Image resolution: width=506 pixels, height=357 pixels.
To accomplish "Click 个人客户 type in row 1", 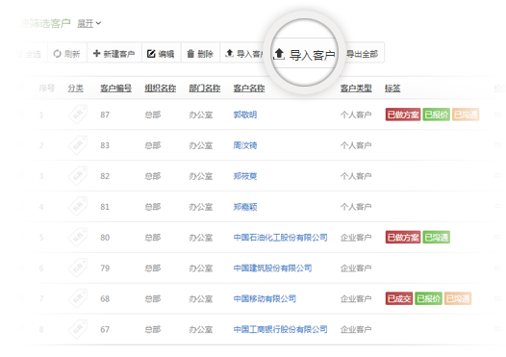I will point(356,115).
